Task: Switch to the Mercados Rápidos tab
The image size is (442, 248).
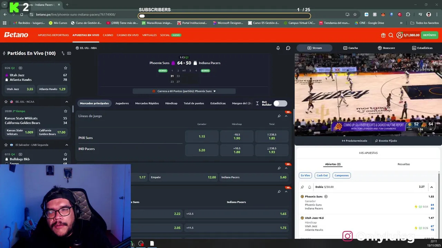Action: pos(147,103)
